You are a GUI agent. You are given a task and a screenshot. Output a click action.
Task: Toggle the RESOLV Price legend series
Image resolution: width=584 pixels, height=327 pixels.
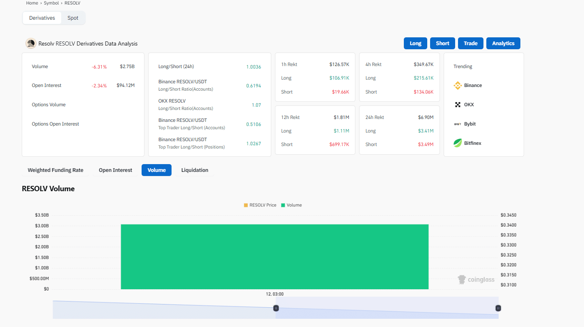pyautogui.click(x=260, y=205)
